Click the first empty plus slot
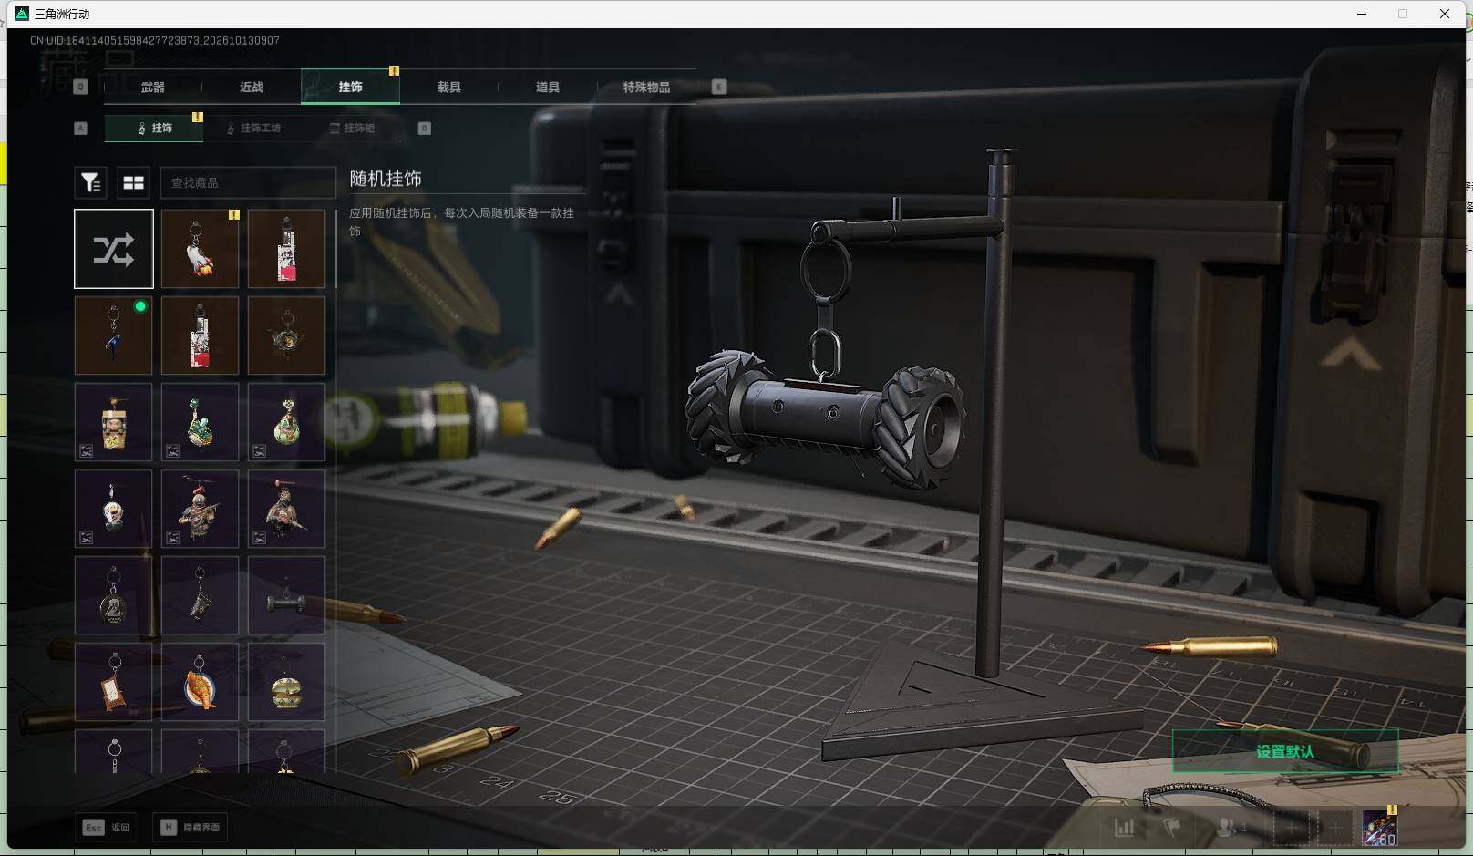 pyautogui.click(x=1291, y=828)
